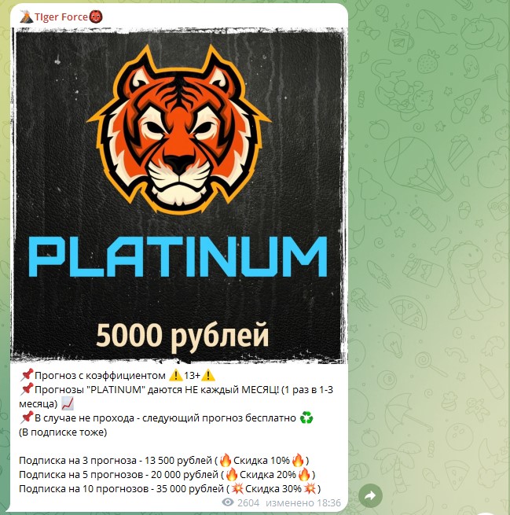Click the red mask emoji after Tiger Force
This screenshot has height=515, width=510.
(x=96, y=17)
